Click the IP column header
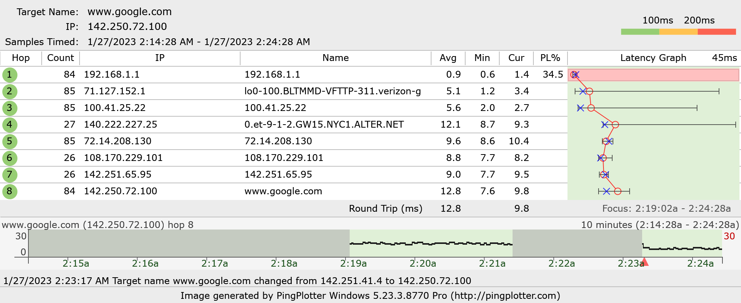 click(160, 58)
